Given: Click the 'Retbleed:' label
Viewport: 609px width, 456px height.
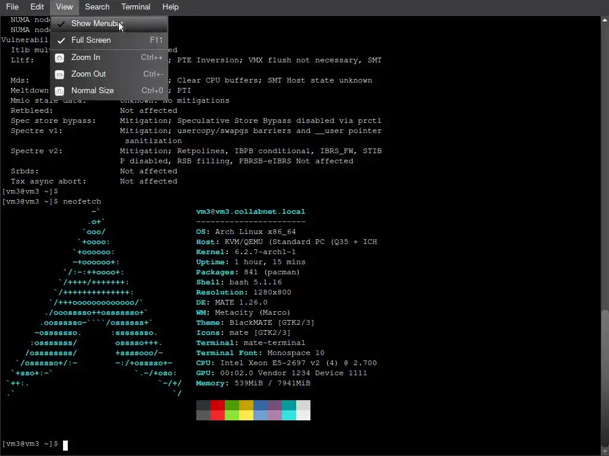Looking at the screenshot, I should [32, 111].
